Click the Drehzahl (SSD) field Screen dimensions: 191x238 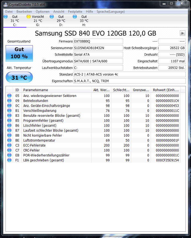coord(172,55)
